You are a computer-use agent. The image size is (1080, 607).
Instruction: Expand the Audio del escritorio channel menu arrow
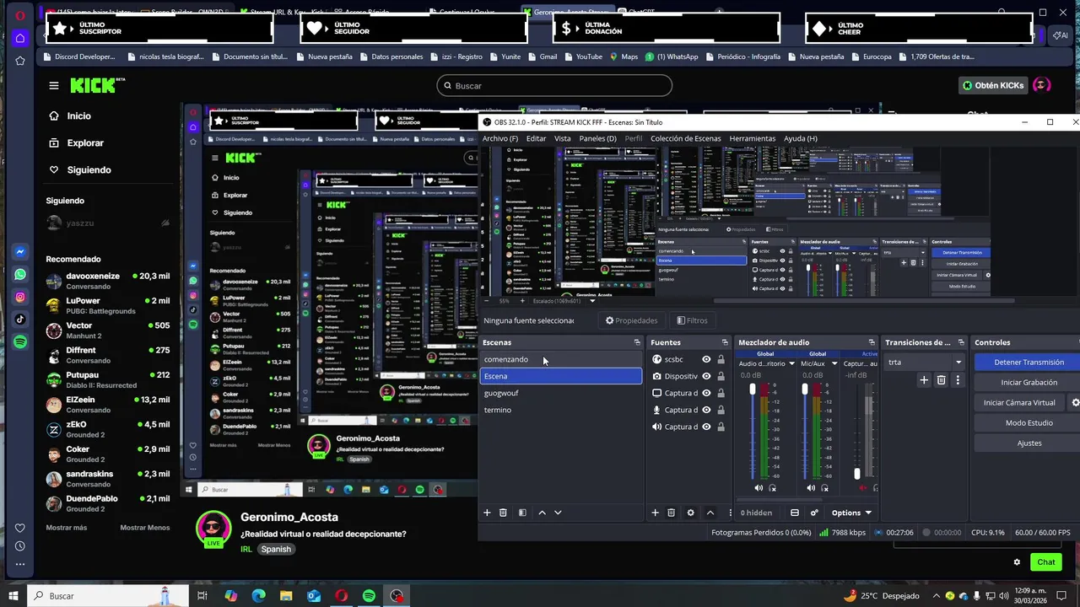(x=791, y=364)
